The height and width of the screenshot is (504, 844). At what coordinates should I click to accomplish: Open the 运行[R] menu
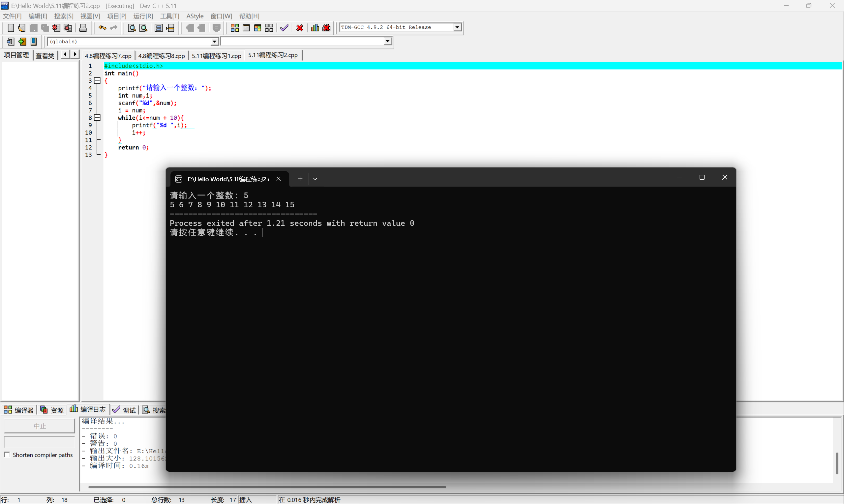point(143,16)
